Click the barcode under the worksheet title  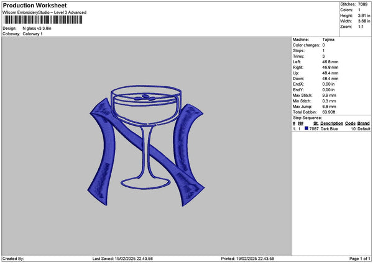43,20
